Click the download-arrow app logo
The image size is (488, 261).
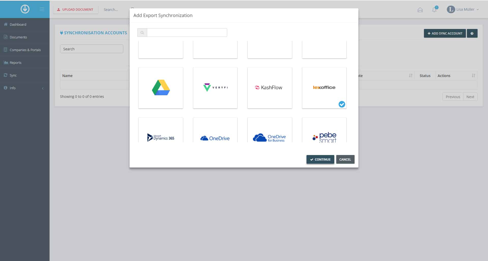[x=25, y=9]
